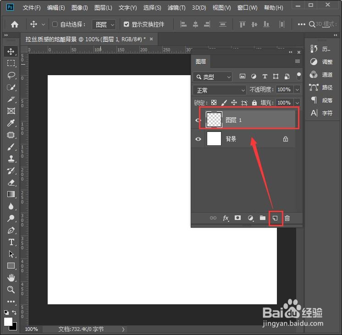Open the Edit menu
Image resolution: width=342 pixels, height=335 pixels.
(x=56, y=8)
